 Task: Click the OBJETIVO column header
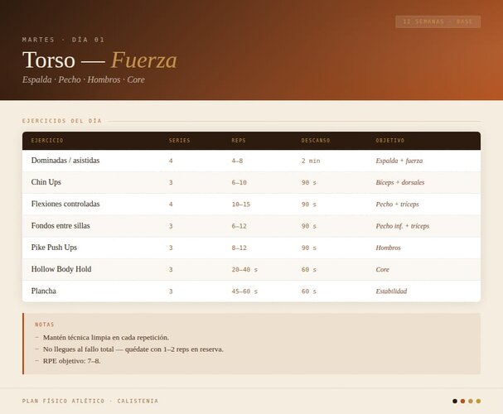(390, 141)
